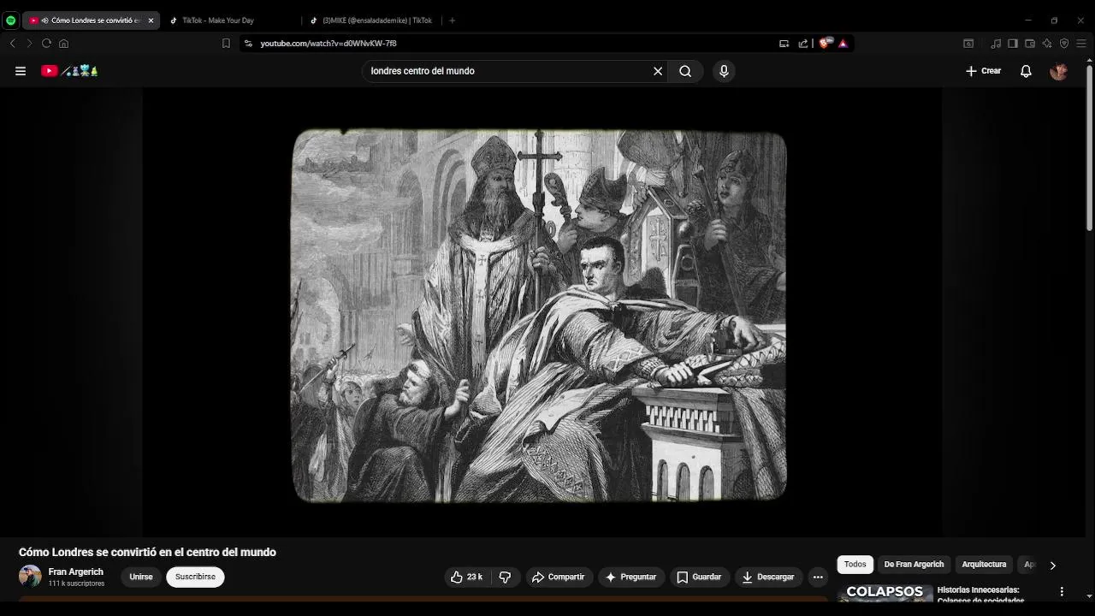Open YouTube notifications bell

(1026, 71)
